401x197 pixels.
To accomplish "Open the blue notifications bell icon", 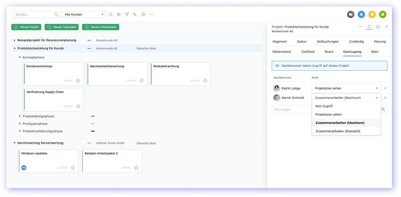I will [361, 14].
